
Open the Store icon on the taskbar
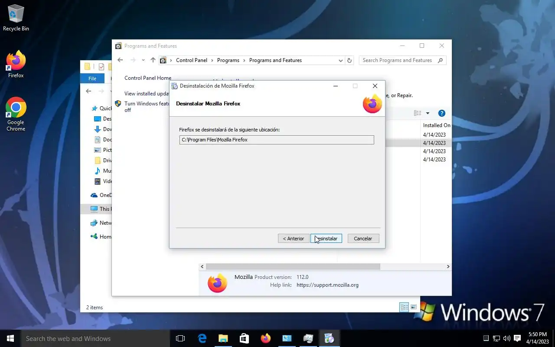click(x=244, y=338)
